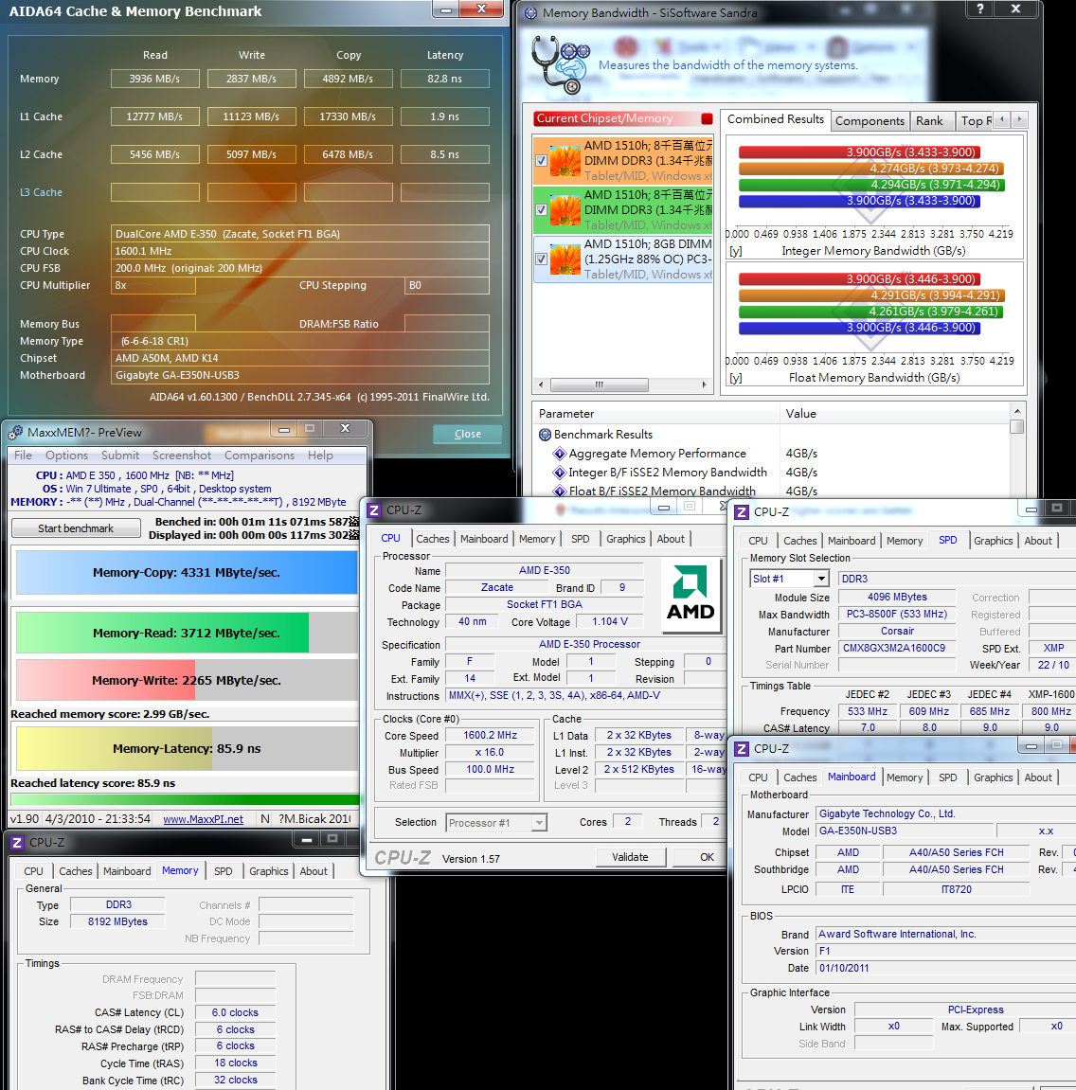Click the flower thumbnail of first Sandra result
Image resolution: width=1076 pixels, height=1090 pixels.
565,161
